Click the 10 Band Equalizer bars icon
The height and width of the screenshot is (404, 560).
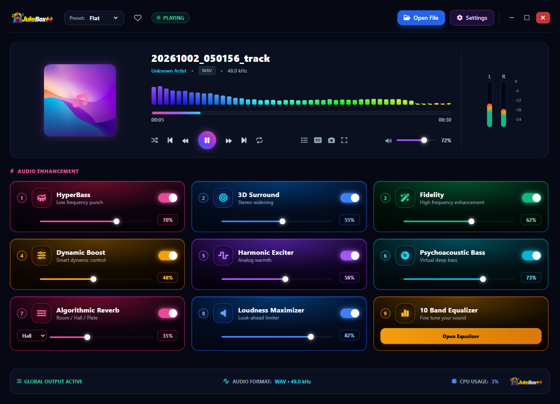[405, 313]
